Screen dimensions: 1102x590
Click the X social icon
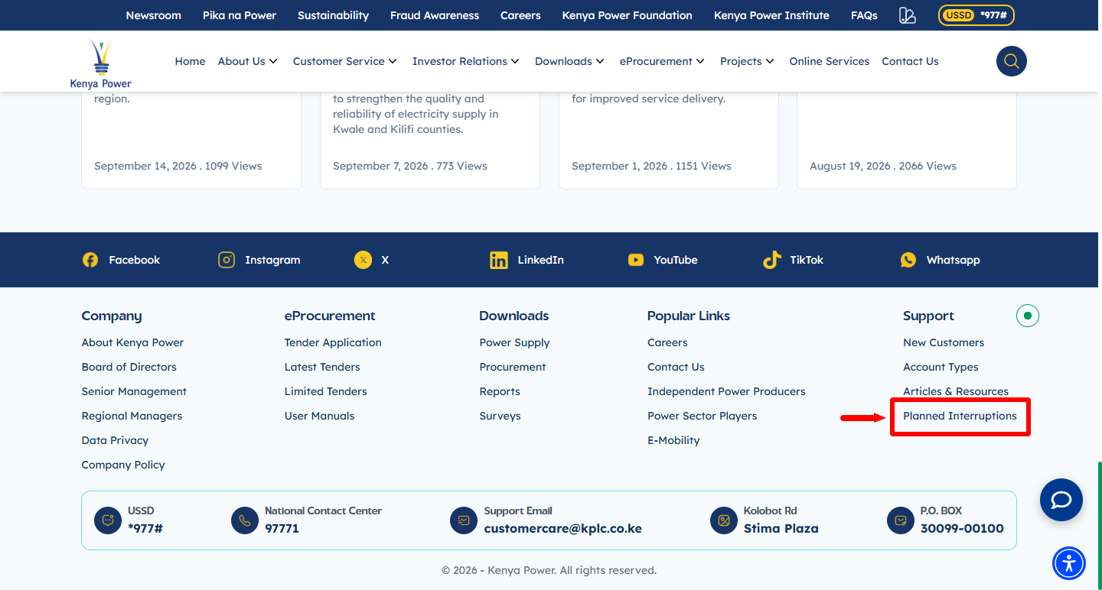pyautogui.click(x=363, y=260)
